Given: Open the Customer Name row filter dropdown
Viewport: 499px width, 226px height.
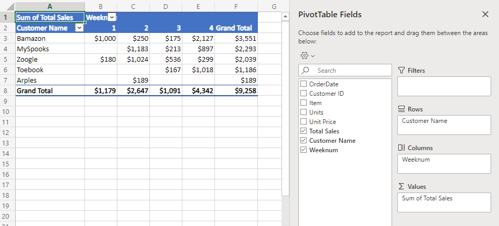Looking at the screenshot, I should pyautogui.click(x=80, y=28).
